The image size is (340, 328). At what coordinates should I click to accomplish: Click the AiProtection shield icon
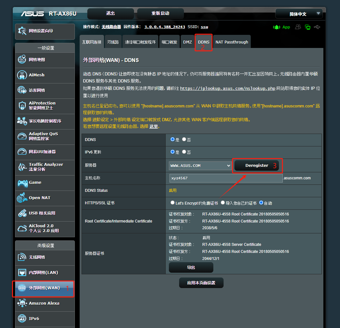pos(22,105)
